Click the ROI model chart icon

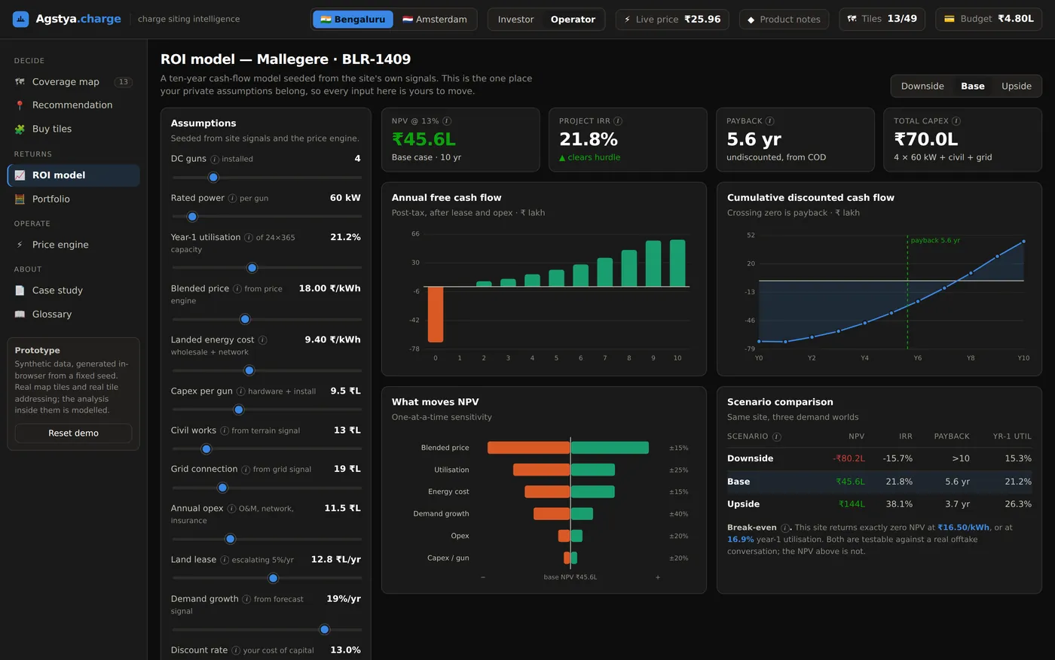pyautogui.click(x=20, y=175)
